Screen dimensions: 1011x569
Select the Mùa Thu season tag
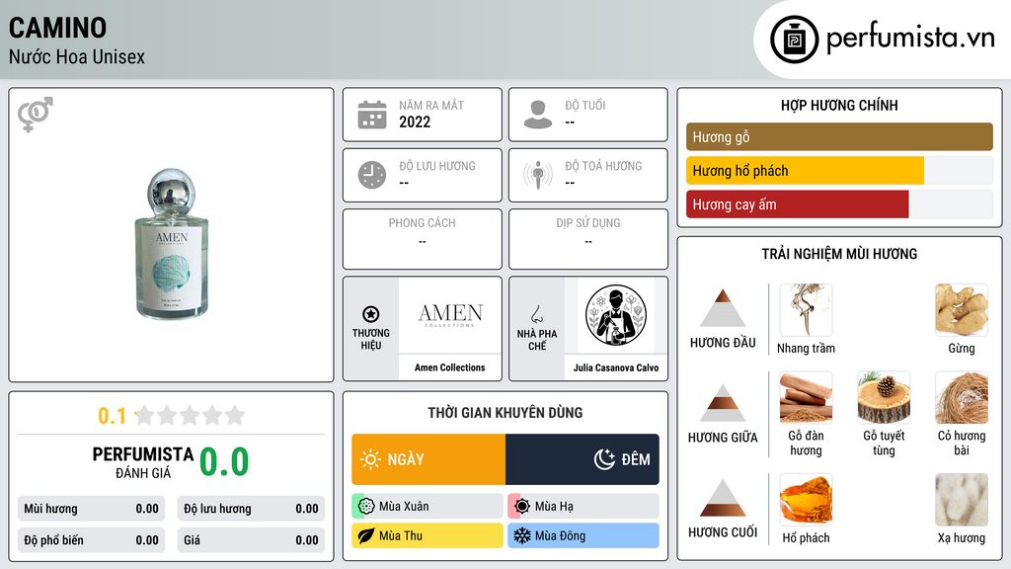point(428,535)
